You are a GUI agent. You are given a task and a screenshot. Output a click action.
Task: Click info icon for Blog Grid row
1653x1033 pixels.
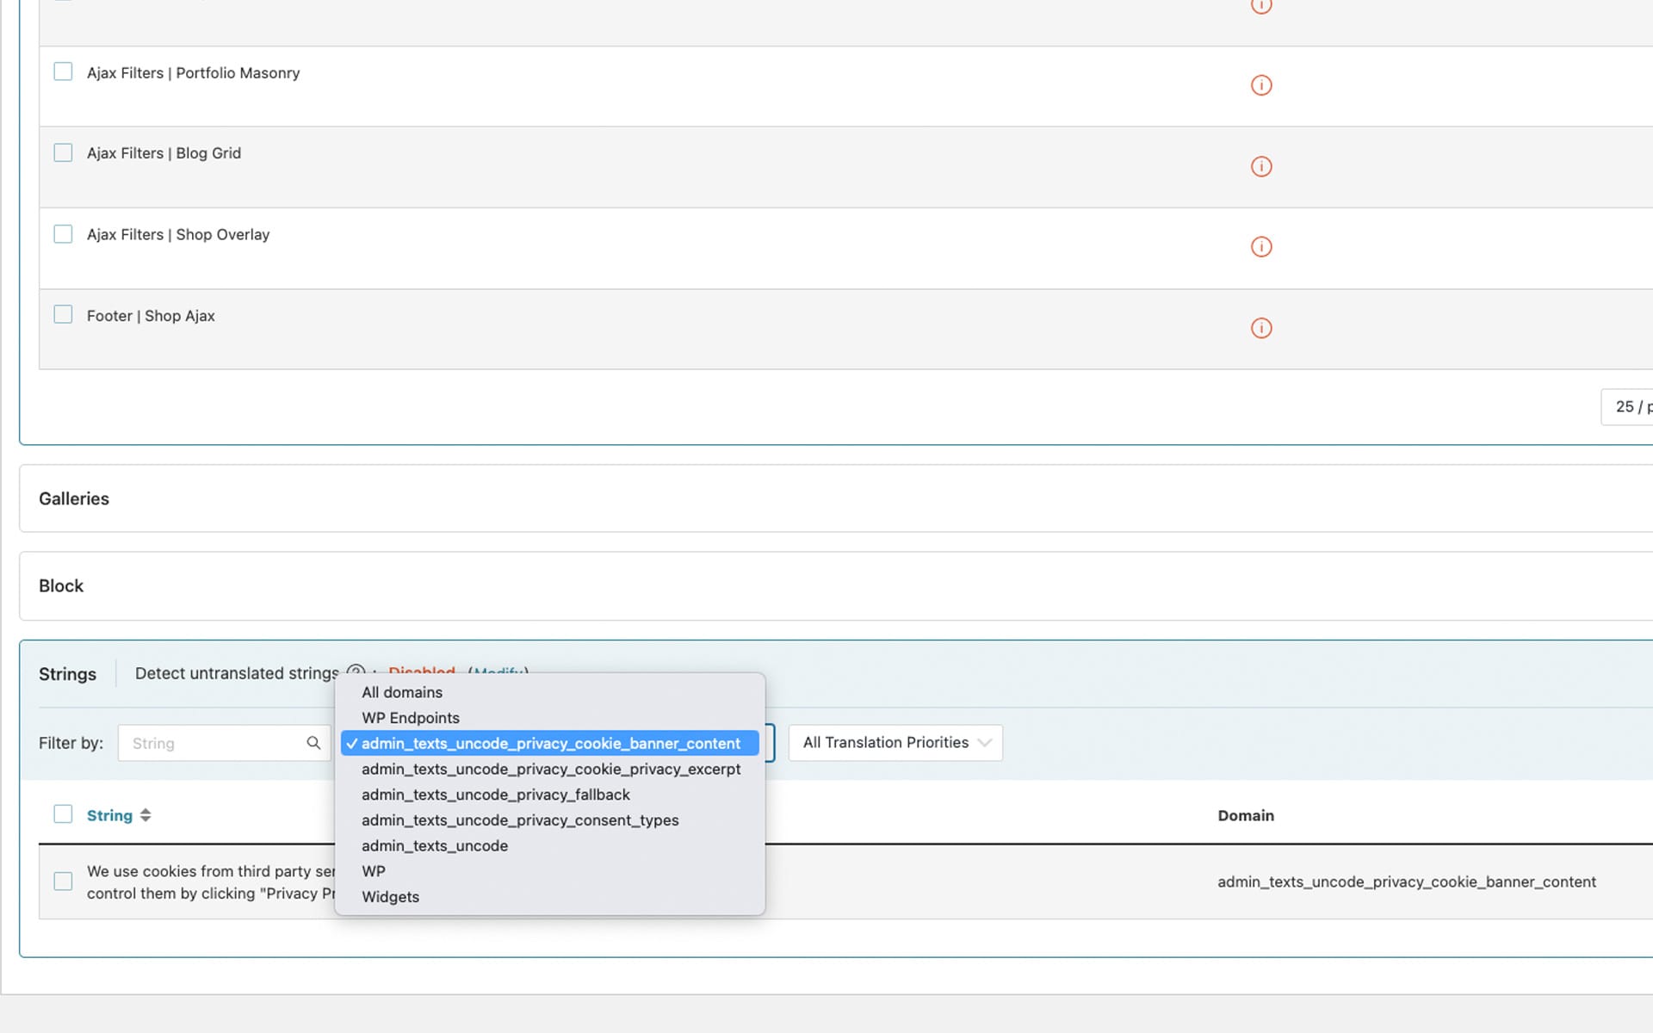(x=1260, y=166)
